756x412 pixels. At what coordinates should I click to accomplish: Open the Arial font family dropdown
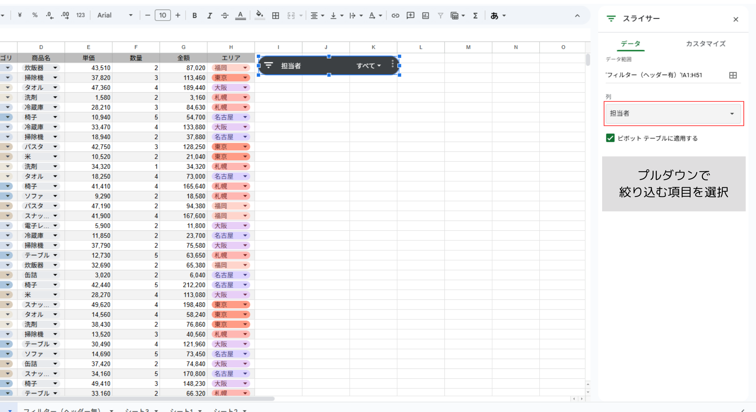click(x=115, y=15)
